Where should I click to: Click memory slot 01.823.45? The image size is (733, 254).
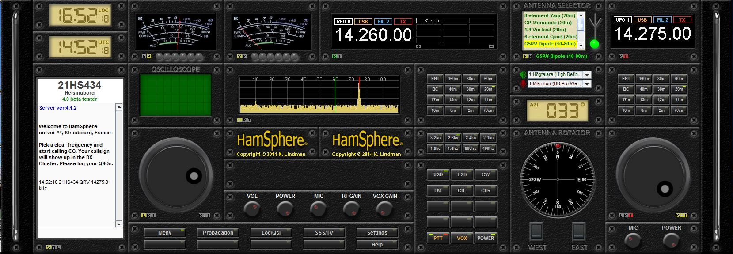(428, 21)
